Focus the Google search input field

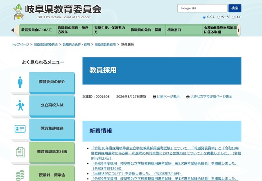coord(202,8)
